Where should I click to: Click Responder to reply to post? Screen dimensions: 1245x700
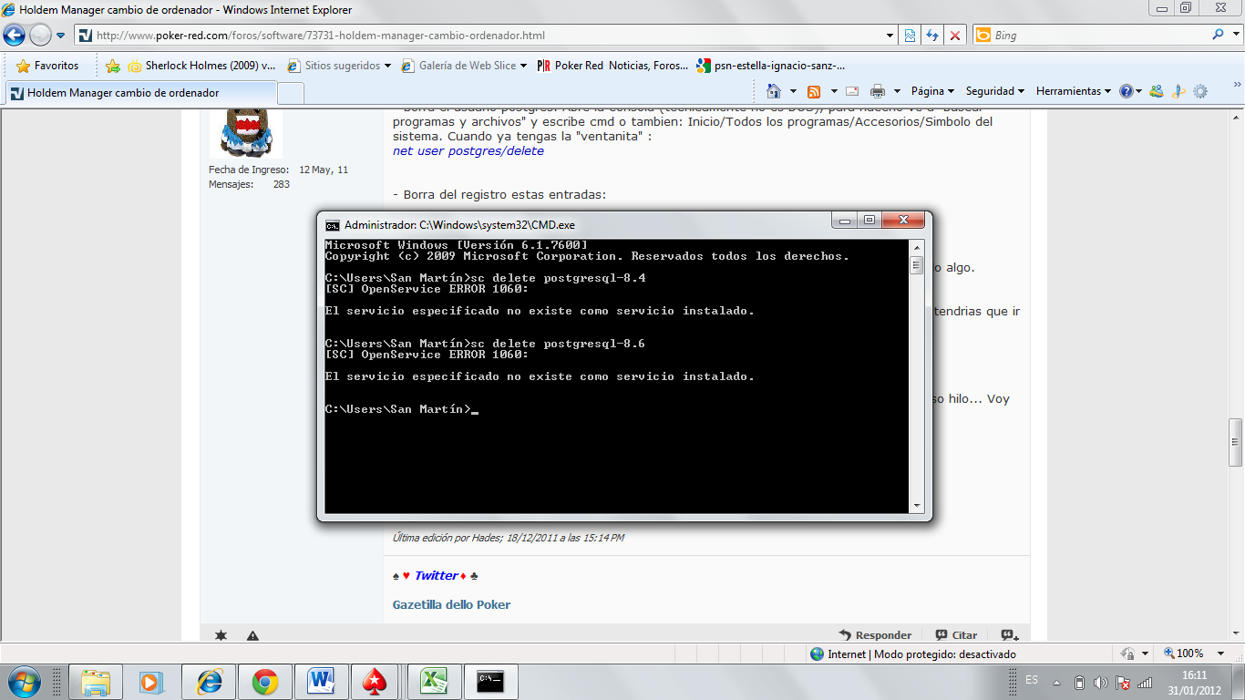point(875,635)
